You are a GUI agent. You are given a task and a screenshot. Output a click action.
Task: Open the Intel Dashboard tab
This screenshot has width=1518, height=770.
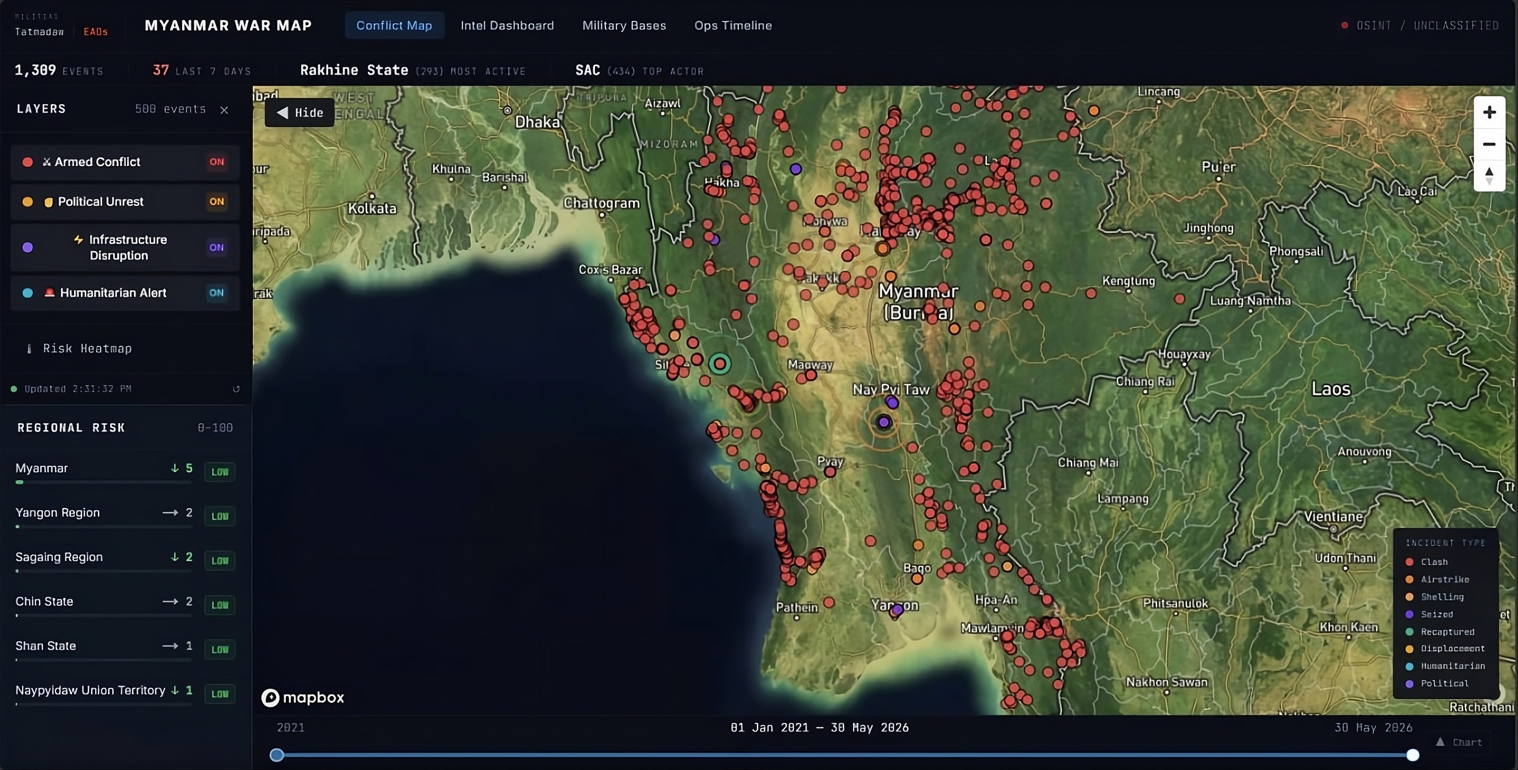pyautogui.click(x=508, y=25)
